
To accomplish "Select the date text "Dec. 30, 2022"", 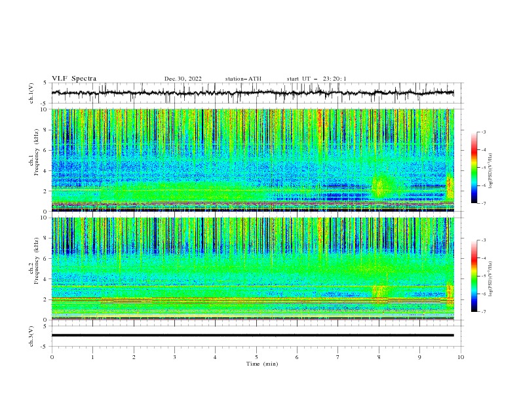I will [183, 79].
